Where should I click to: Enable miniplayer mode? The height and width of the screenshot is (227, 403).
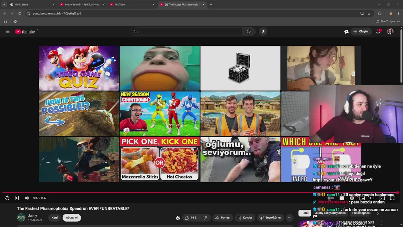362,198
